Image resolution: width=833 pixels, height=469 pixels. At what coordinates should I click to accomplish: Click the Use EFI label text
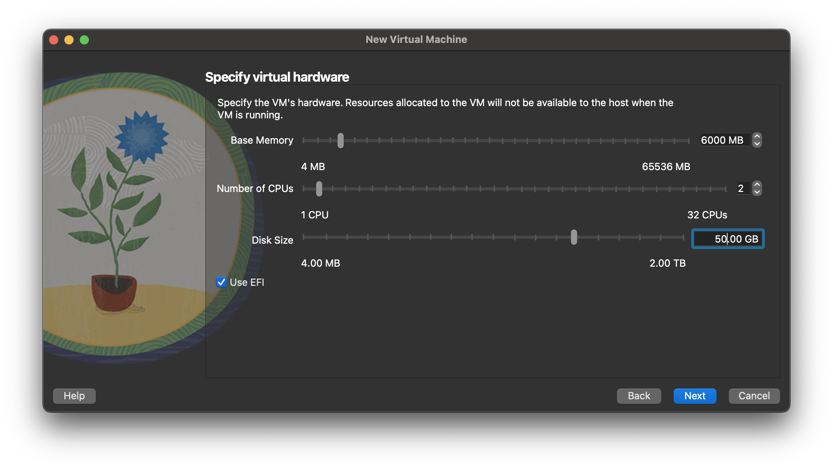coord(247,282)
